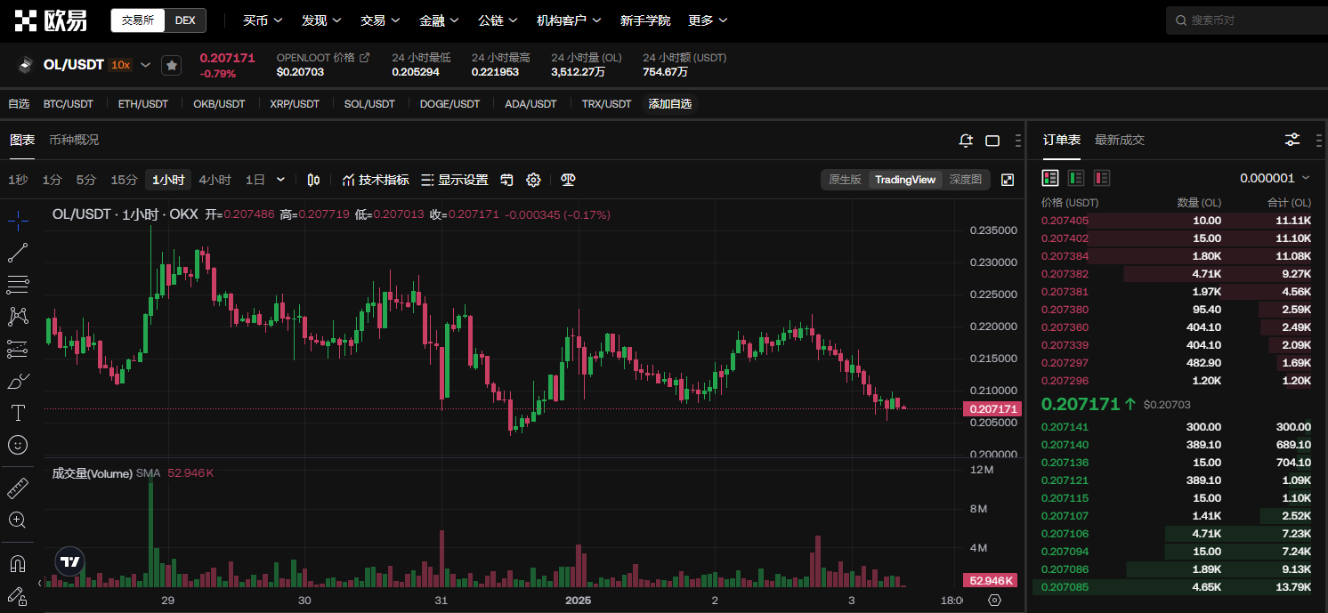The width and height of the screenshot is (1328, 613).
Task: Select the trend line drawing tool
Action: (18, 253)
